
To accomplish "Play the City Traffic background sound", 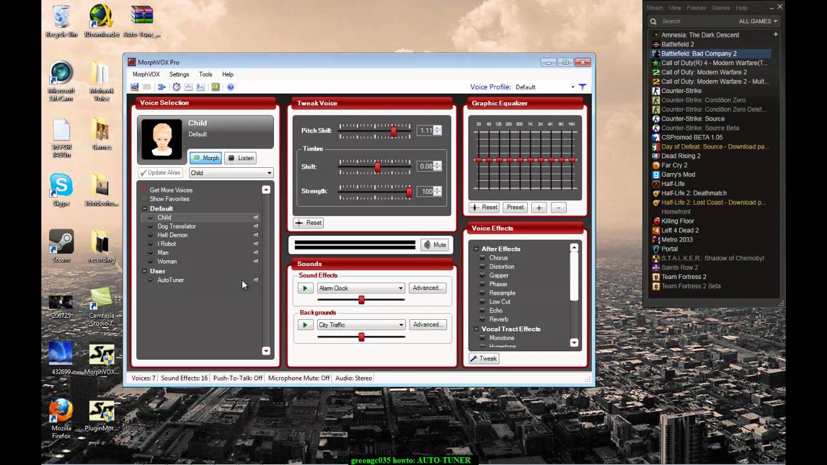I will [x=306, y=325].
